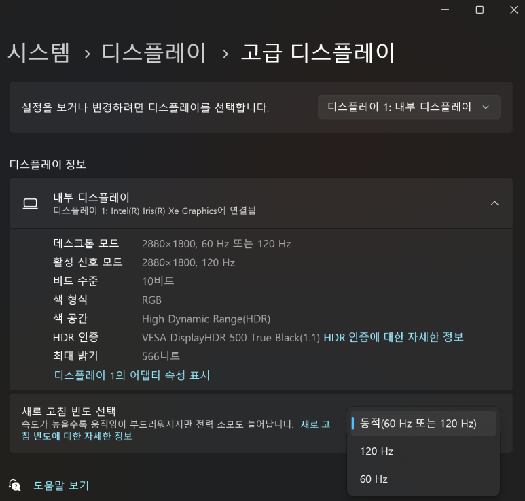Click the 고급 디스플레이 page title
525x501 pixels.
[318, 52]
